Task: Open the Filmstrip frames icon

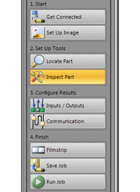Action: 38,150
